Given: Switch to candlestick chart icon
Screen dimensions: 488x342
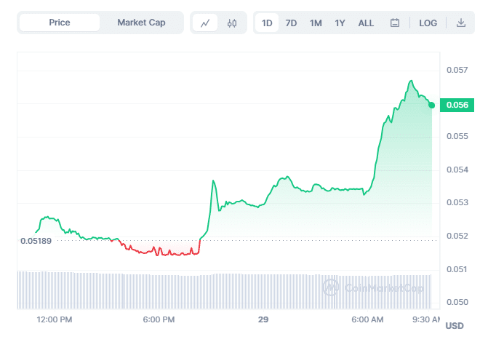Looking at the screenshot, I should 232,23.
